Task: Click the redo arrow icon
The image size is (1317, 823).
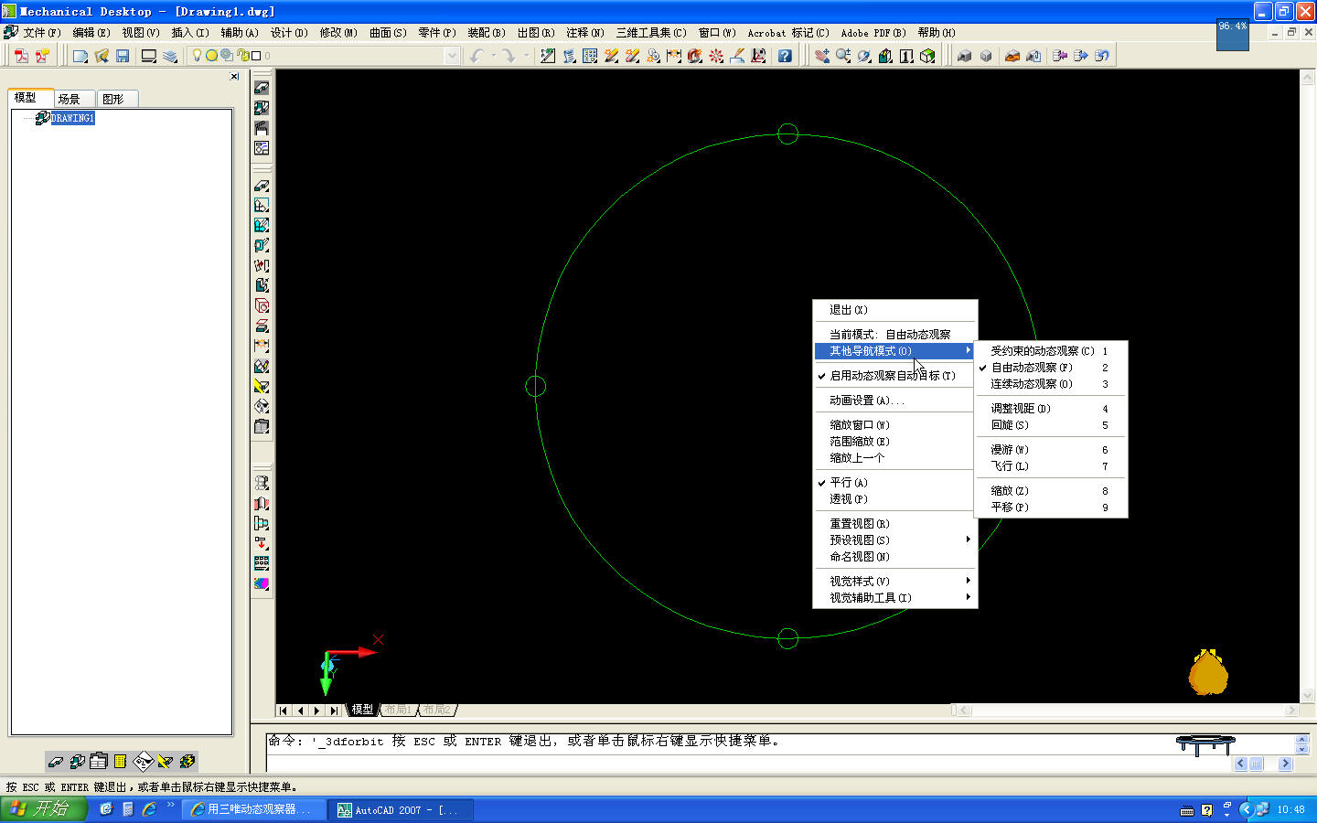Action: pyautogui.click(x=509, y=56)
